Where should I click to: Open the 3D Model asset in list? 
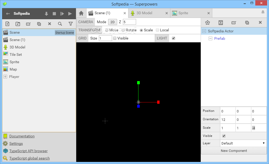pyautogui.click(x=39, y=47)
